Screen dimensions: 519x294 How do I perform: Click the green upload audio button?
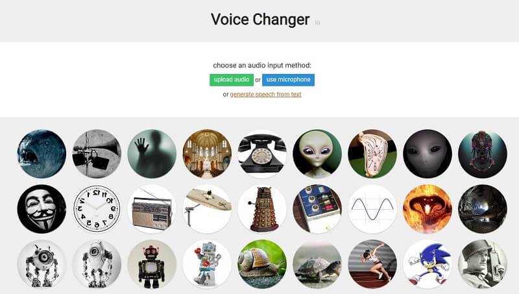pyautogui.click(x=232, y=80)
